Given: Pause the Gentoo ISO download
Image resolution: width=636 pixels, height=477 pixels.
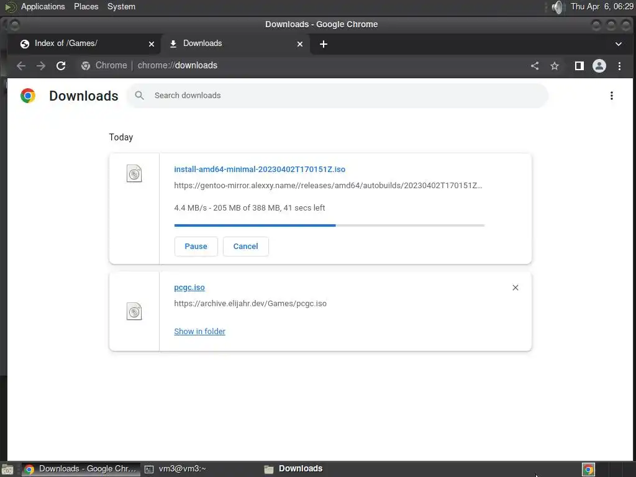Looking at the screenshot, I should tap(196, 246).
